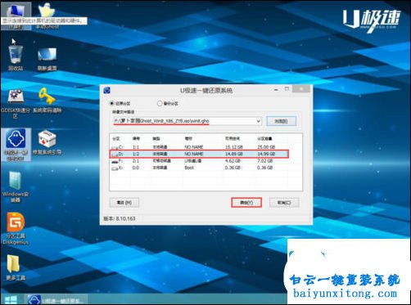Launch the gold key password clear tool
411x305 pixels.
click(47, 101)
